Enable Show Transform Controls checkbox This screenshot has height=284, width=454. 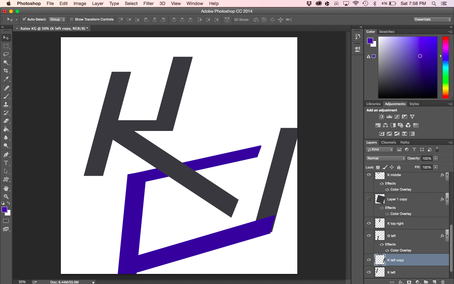[x=72, y=20]
